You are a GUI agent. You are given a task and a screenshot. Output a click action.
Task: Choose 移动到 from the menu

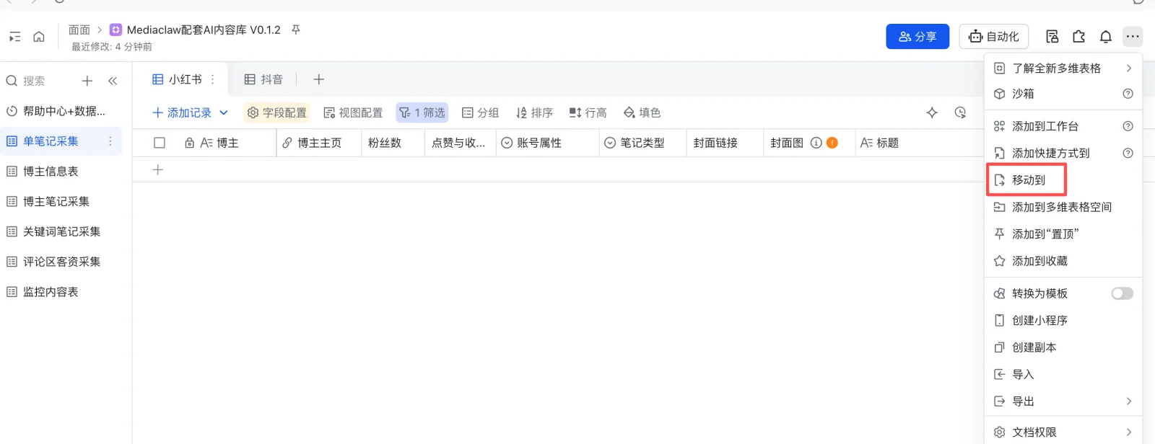[1027, 180]
